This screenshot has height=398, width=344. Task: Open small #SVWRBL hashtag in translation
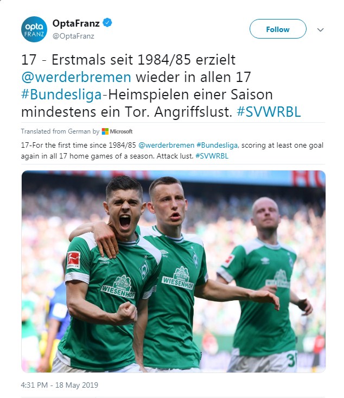[x=212, y=156]
